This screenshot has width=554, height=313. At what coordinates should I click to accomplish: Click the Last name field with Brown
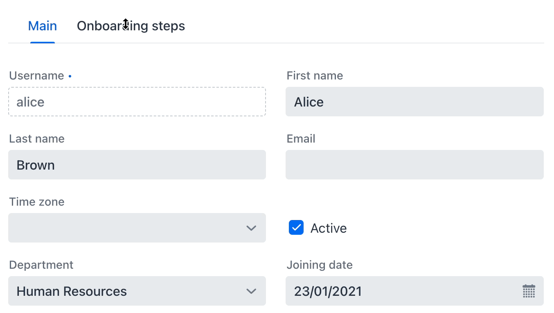coord(137,165)
